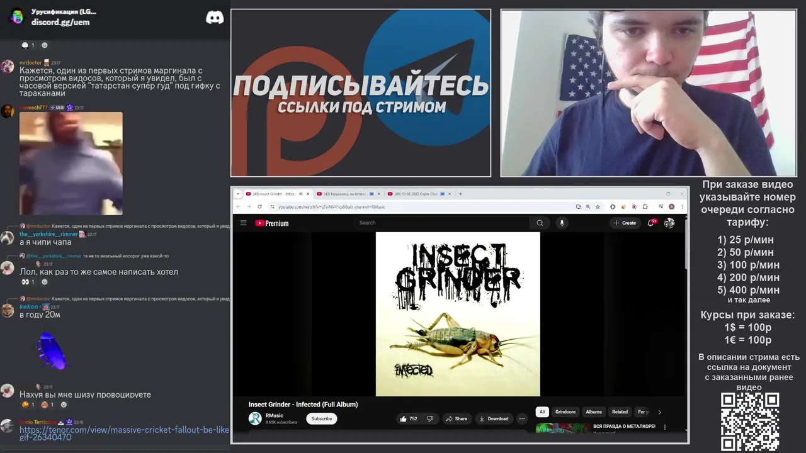Open YouTube account avatar menu

click(669, 223)
